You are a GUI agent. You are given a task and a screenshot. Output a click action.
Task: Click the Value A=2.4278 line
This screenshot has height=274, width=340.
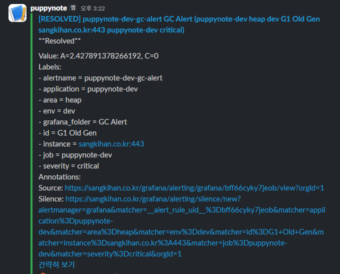(x=98, y=56)
